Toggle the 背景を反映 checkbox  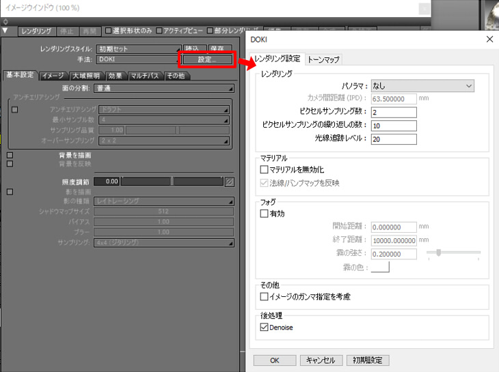[x=10, y=164]
